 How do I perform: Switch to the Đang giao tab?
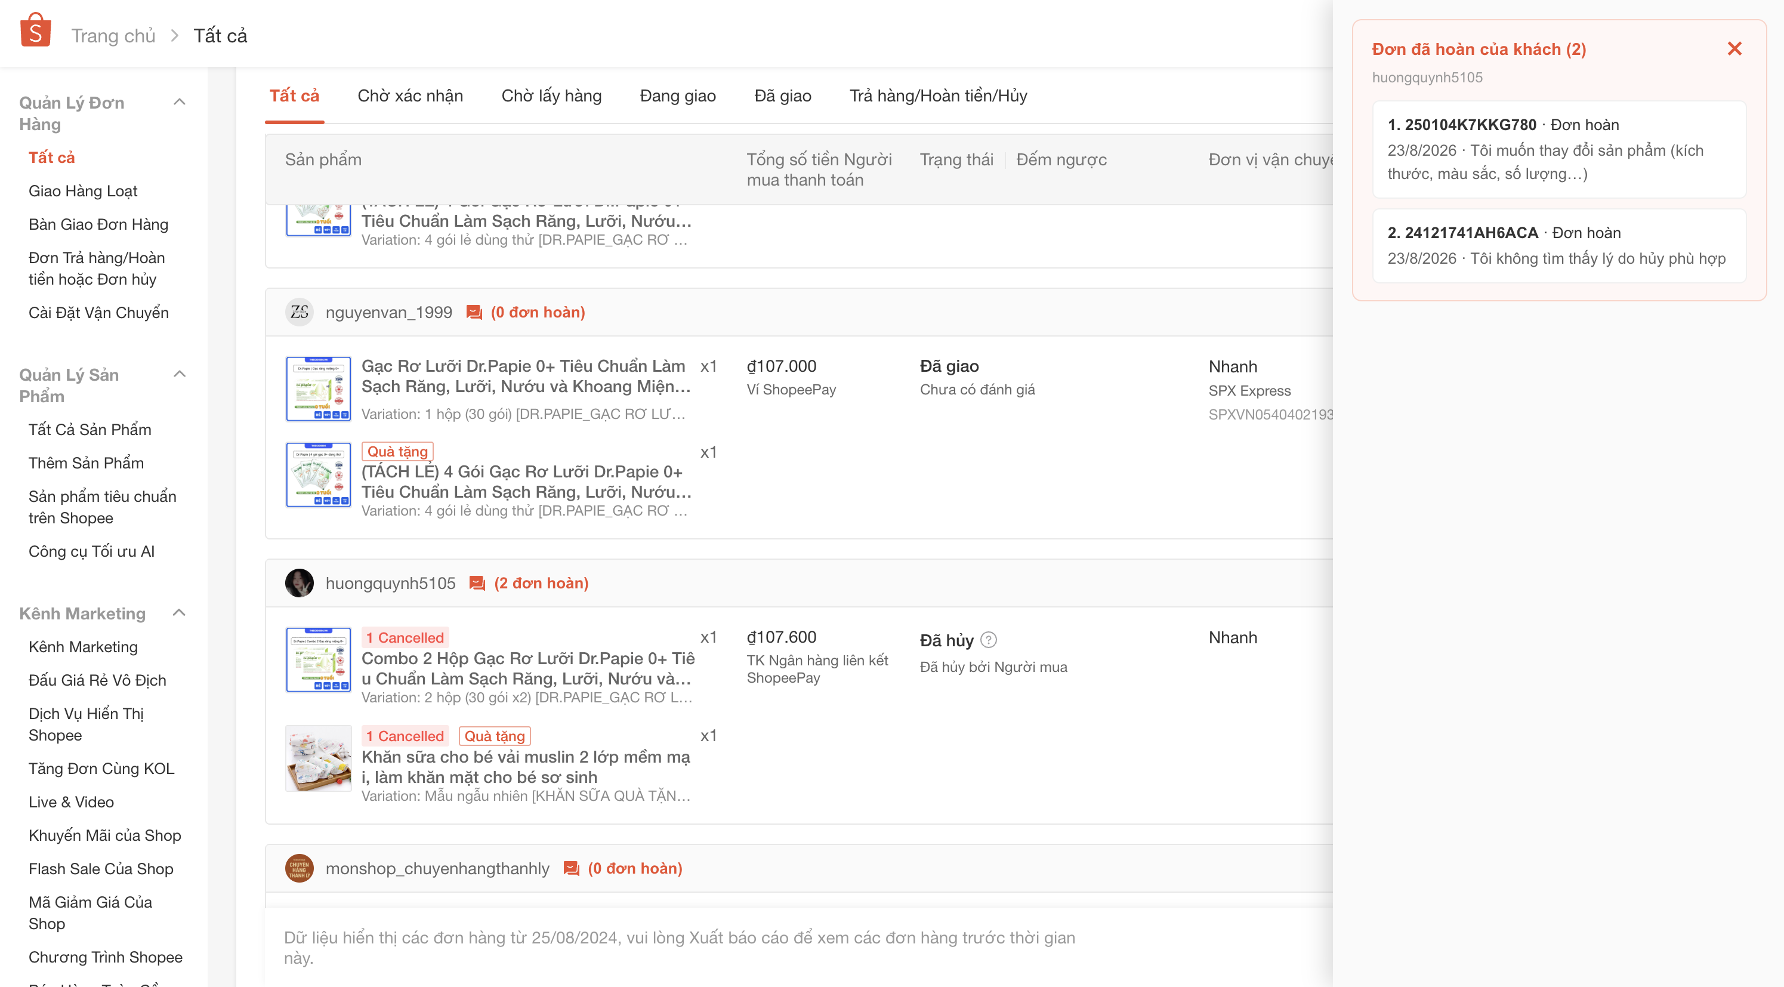(677, 95)
